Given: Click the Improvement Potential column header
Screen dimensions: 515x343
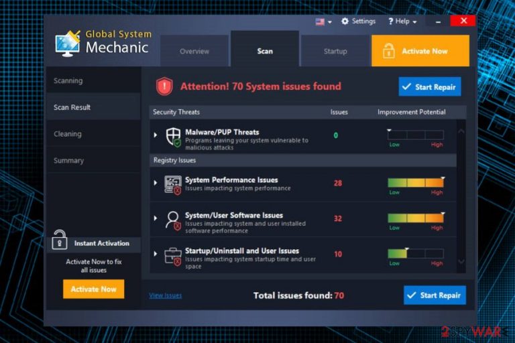Looking at the screenshot, I should click(x=411, y=112).
